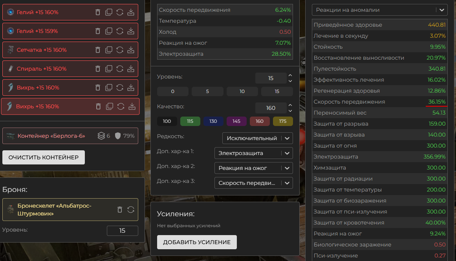Click the download icon on Спираль +15 160%
The width and height of the screenshot is (456, 261).
131,69
